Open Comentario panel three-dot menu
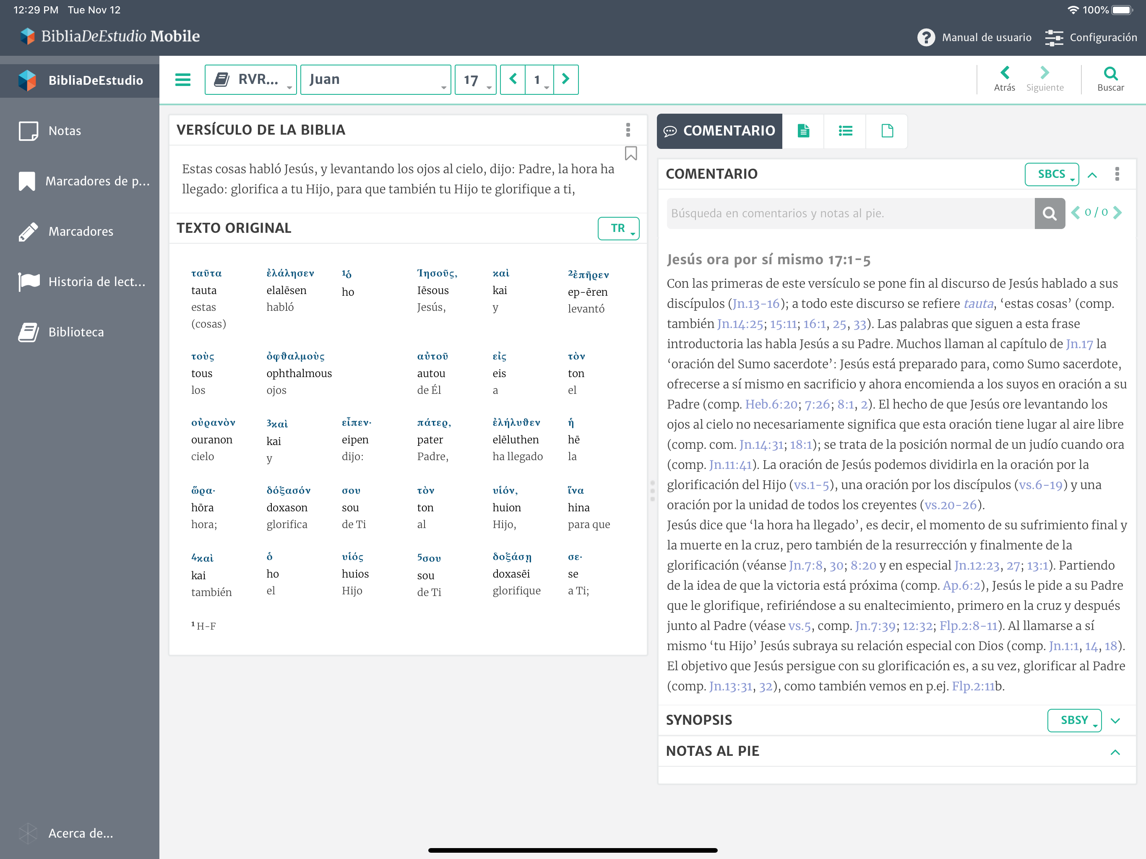 point(1117,174)
